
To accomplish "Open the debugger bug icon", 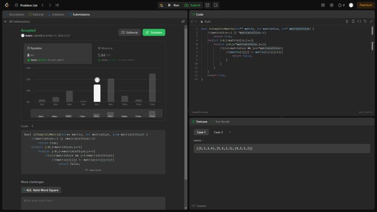I will (x=161, y=5).
